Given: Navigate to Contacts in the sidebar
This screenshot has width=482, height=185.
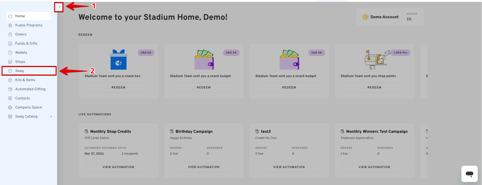Looking at the screenshot, I should click(x=23, y=98).
